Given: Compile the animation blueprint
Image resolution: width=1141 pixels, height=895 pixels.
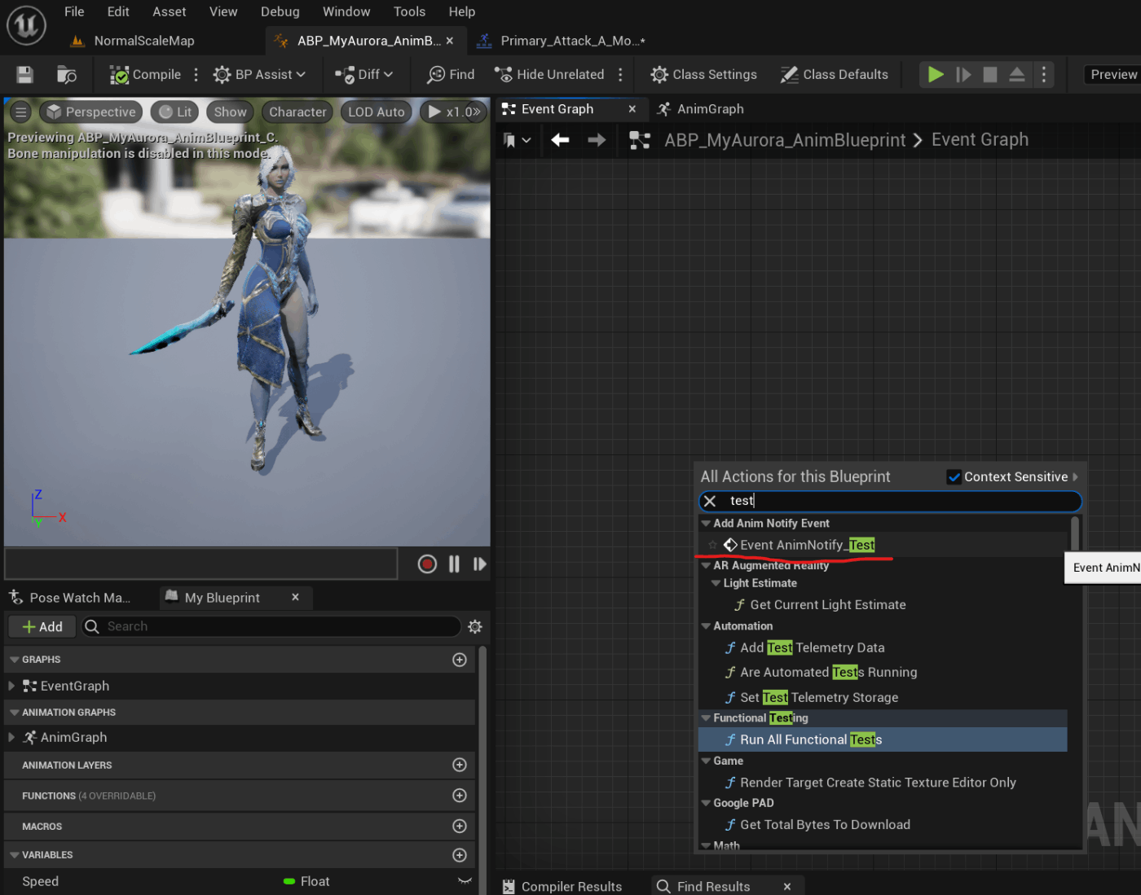Looking at the screenshot, I should pos(146,75).
